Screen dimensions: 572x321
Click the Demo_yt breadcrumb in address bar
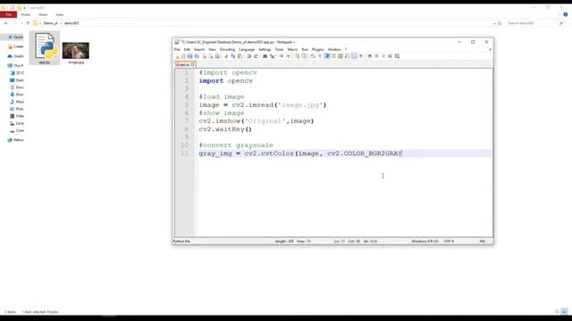(x=50, y=23)
